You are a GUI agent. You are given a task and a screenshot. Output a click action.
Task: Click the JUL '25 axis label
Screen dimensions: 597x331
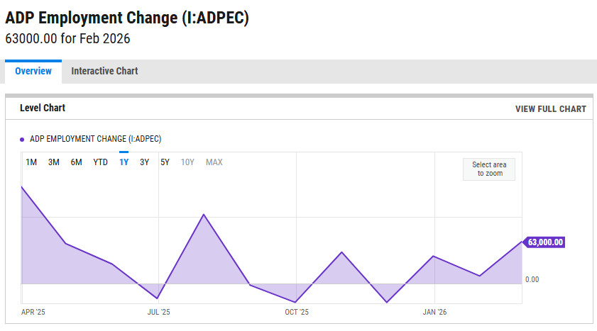[158, 312]
